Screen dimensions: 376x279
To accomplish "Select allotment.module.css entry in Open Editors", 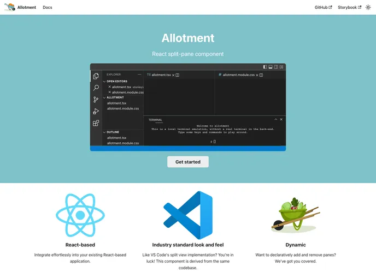I will pyautogui.click(x=127, y=92).
